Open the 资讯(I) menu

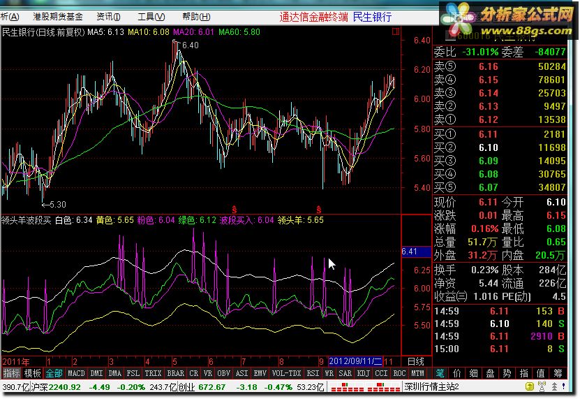[108, 17]
